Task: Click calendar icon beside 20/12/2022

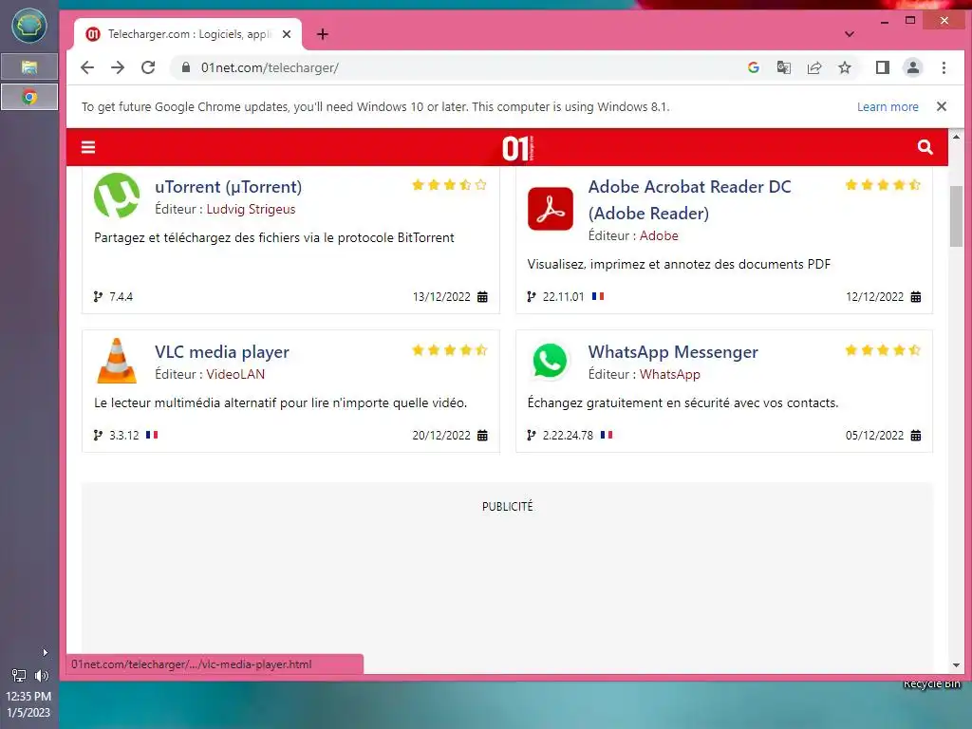Action: tap(482, 435)
